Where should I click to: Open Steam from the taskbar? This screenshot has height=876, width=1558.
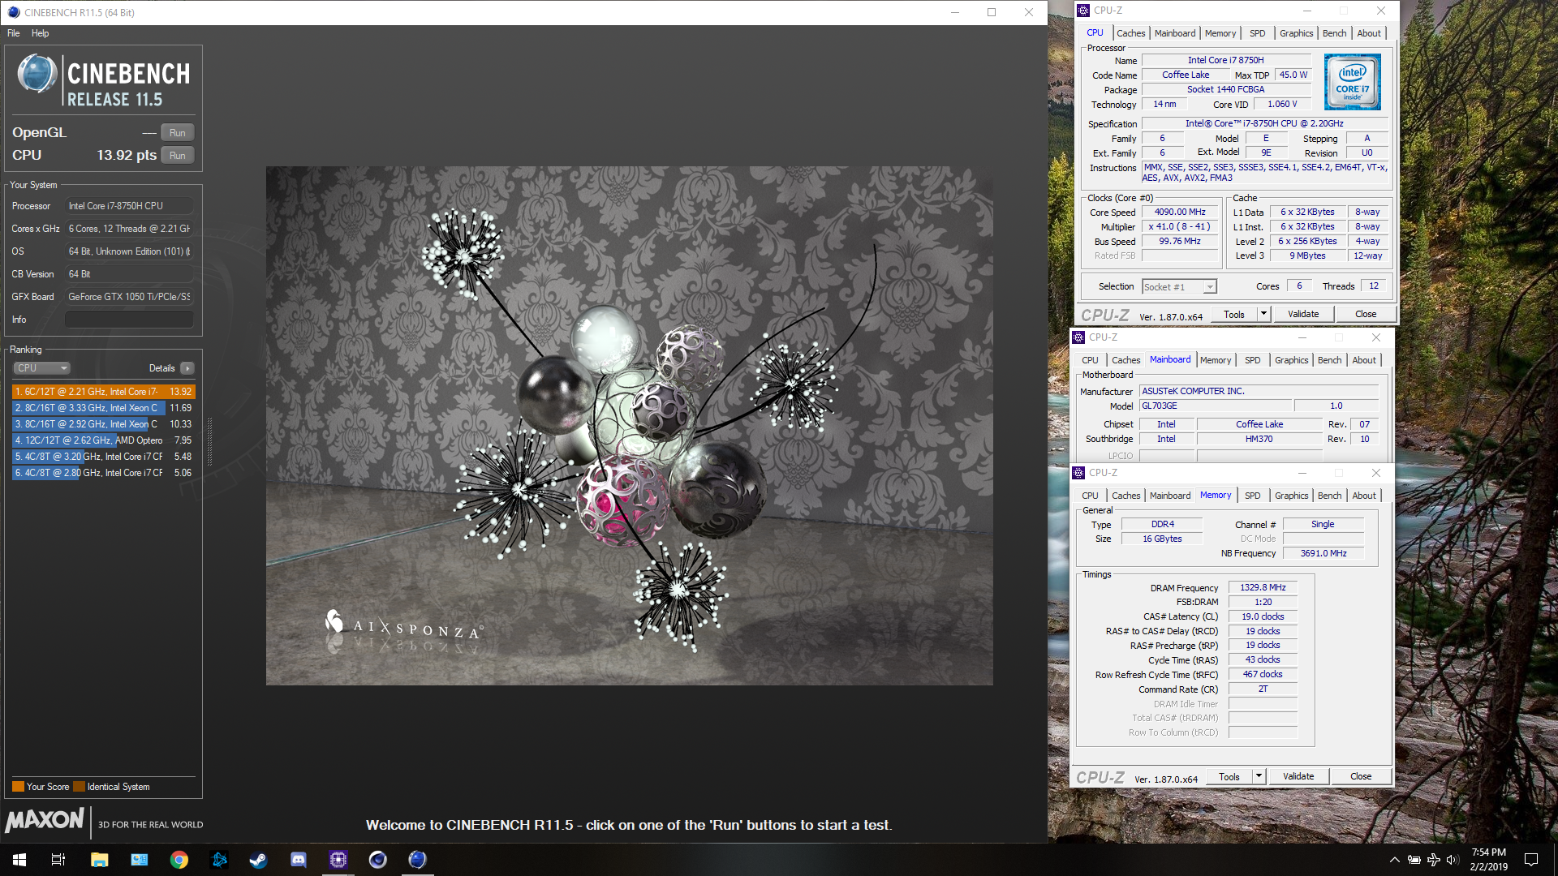[258, 860]
